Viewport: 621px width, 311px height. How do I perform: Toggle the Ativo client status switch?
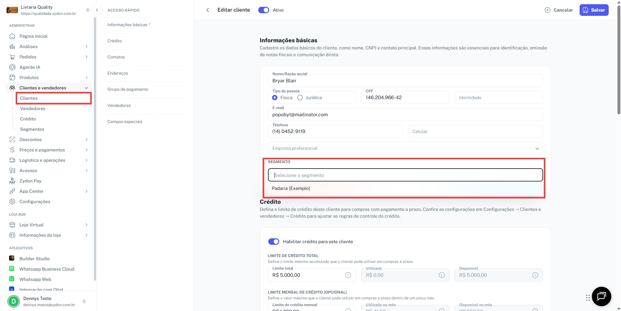click(264, 10)
